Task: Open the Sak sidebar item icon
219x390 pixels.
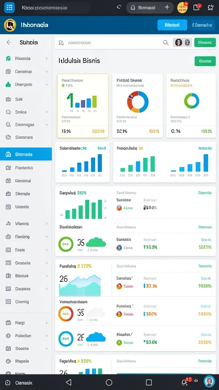Action: [x=8, y=99]
